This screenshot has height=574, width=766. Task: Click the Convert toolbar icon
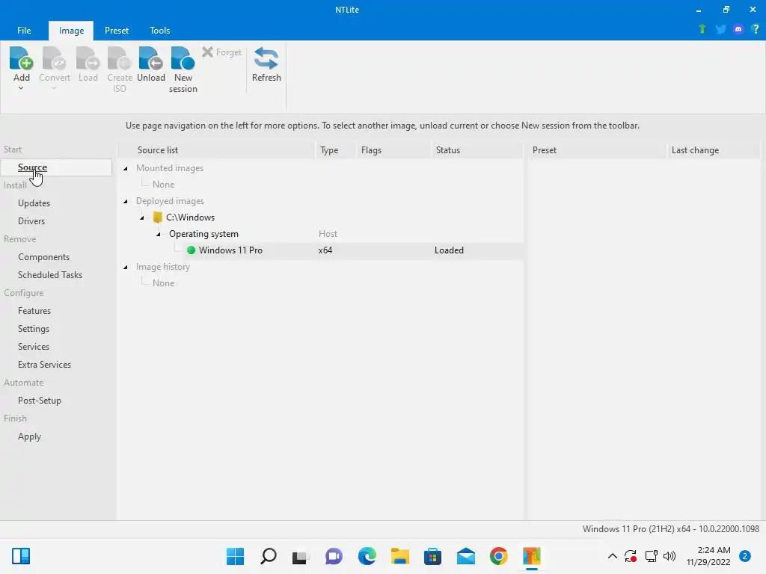[x=54, y=58]
